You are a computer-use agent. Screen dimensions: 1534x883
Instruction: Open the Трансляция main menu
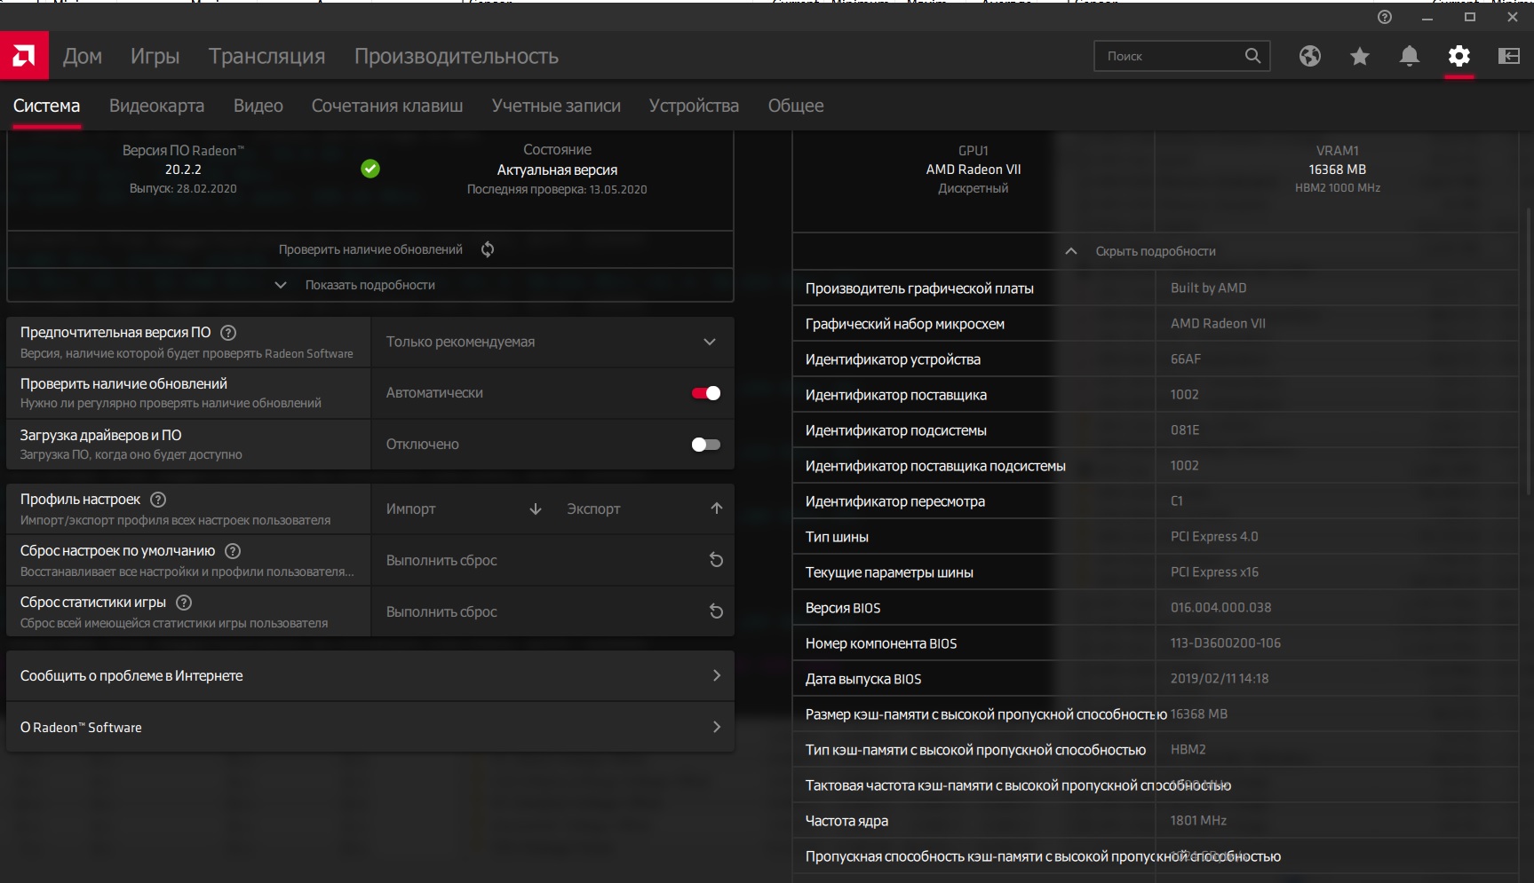[267, 56]
